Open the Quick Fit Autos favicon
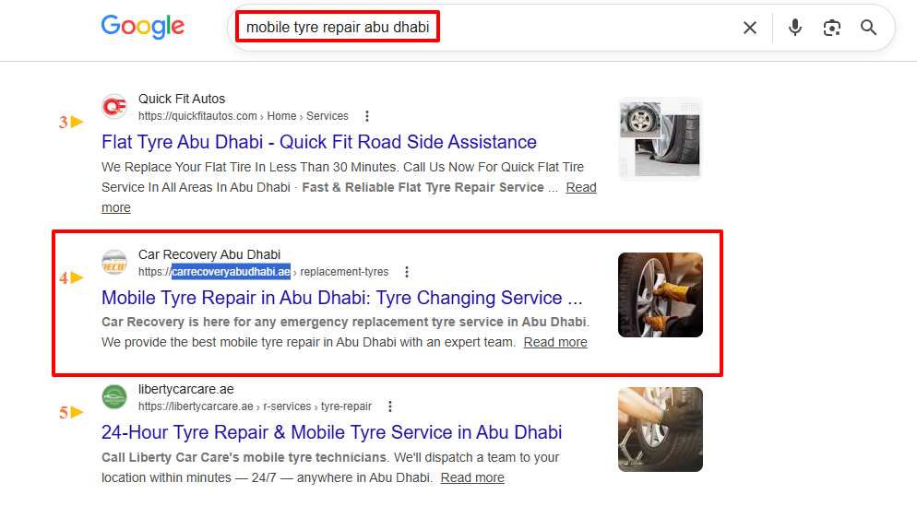917x506 pixels. point(114,106)
